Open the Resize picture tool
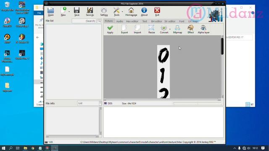This screenshot has width=269, height=151. [151, 29]
